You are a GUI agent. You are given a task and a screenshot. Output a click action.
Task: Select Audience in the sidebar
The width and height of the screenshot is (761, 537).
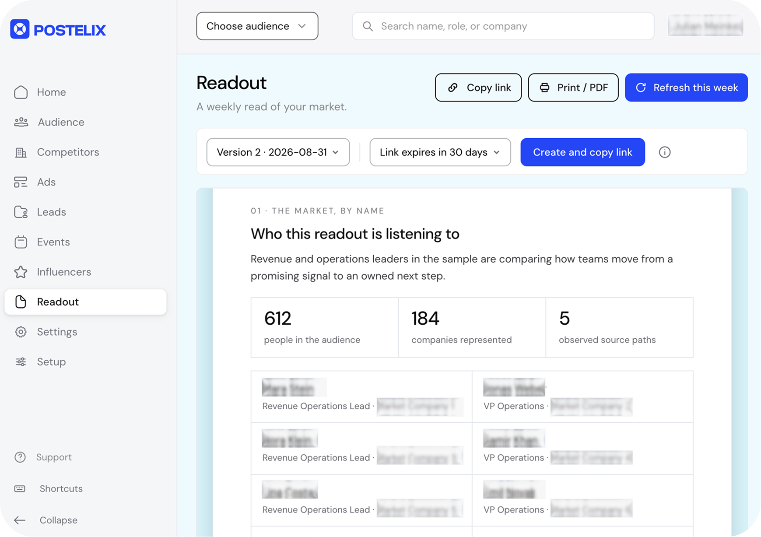point(61,122)
